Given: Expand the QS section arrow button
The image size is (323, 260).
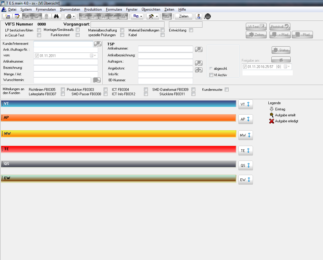Looking at the screenshot, I should [x=246, y=166].
